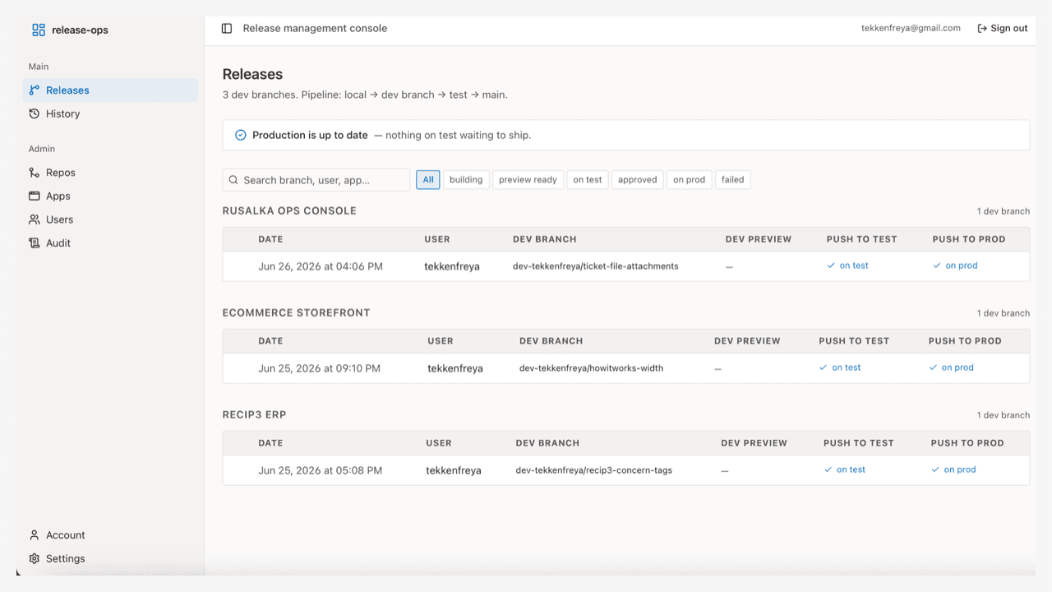This screenshot has width=1052, height=592.
Task: Click the Production up to date check icon
Action: pos(241,135)
